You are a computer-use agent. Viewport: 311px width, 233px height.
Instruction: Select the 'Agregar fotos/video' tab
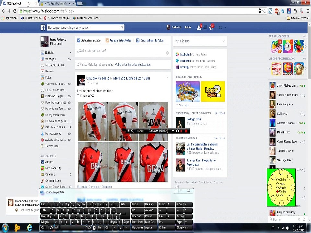click(119, 41)
